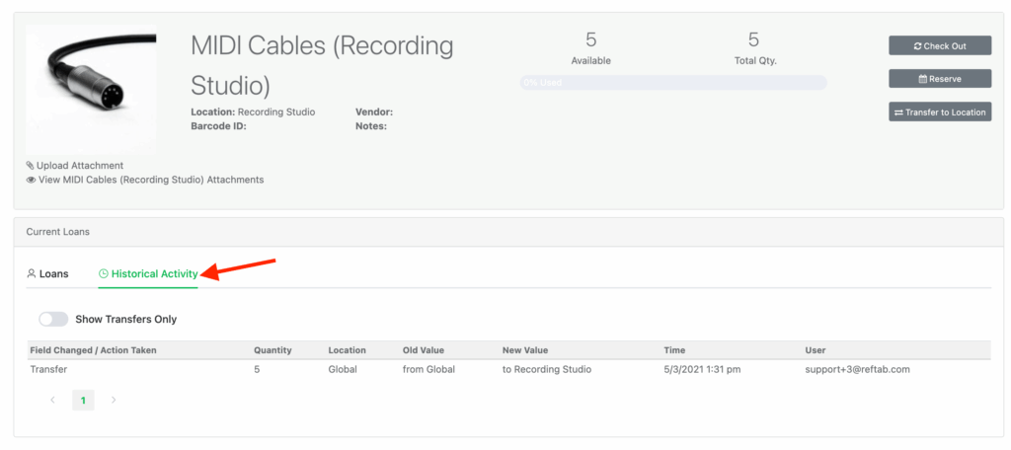Image resolution: width=1011 pixels, height=450 pixels.
Task: Go to previous page arrow
Action: (52, 400)
